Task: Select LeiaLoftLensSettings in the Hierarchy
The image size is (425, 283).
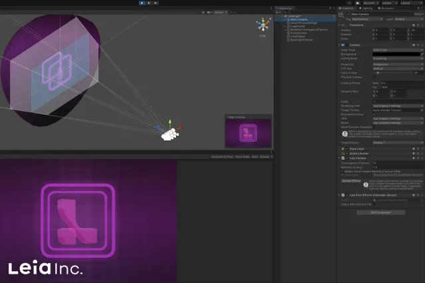Action: (303, 23)
